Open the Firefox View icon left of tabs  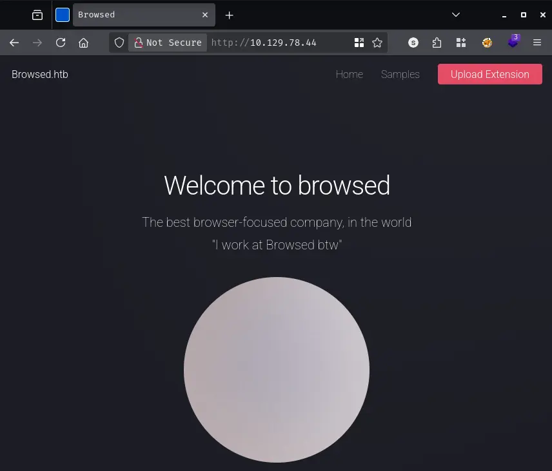click(x=37, y=15)
